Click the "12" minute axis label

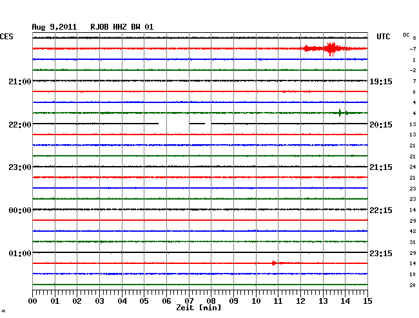pyautogui.click(x=300, y=301)
